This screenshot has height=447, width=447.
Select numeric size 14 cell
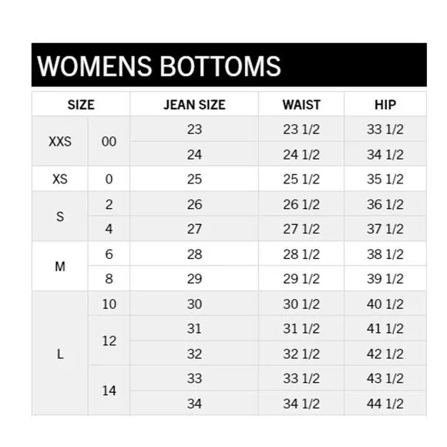pyautogui.click(x=109, y=391)
